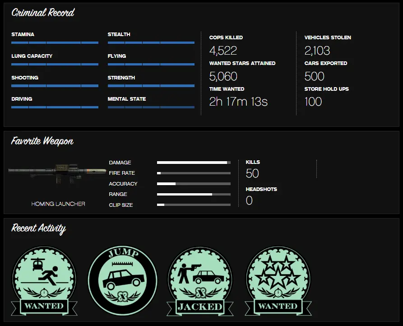Screen dimensions: 403x326
Task: Click the DRIVING label
Action: (22, 99)
